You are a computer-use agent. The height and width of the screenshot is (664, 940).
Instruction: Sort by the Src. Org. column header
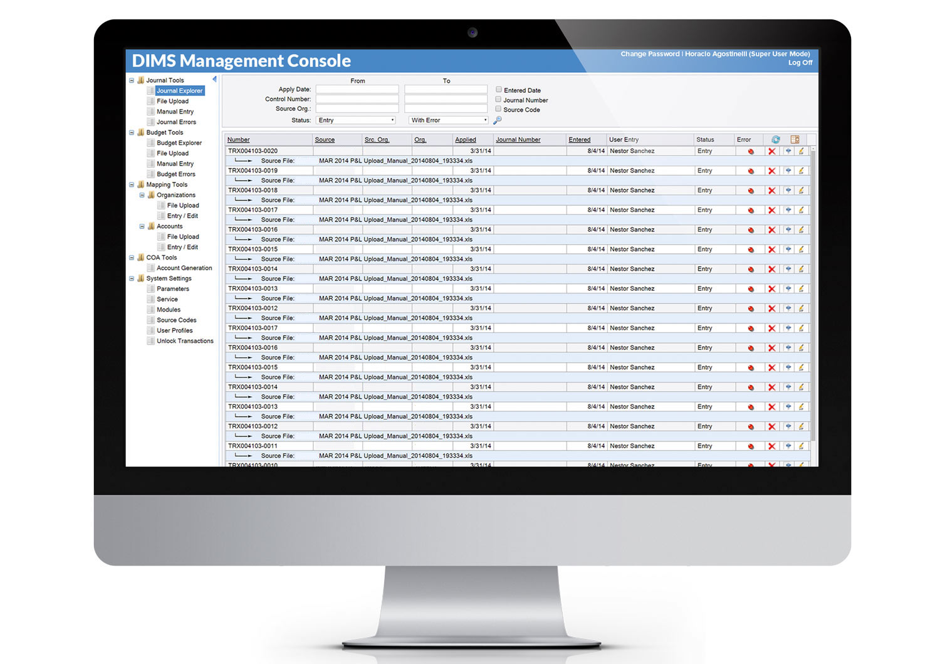(377, 140)
